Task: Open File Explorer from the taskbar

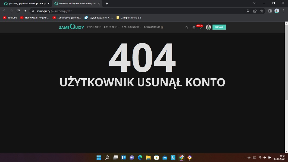Action: coord(148,157)
